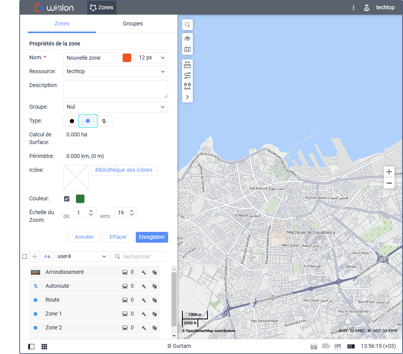This screenshot has height=354, width=403.
Task: Open the apps grid icon in bottom bar
Action: pos(44,346)
